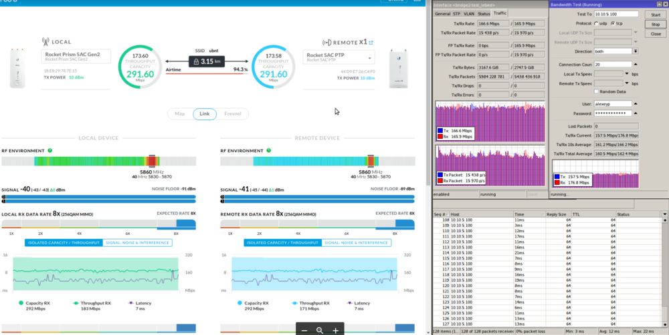The width and height of the screenshot is (669, 335).
Task: Sort ping results by Time column
Action: pyautogui.click(x=529, y=214)
